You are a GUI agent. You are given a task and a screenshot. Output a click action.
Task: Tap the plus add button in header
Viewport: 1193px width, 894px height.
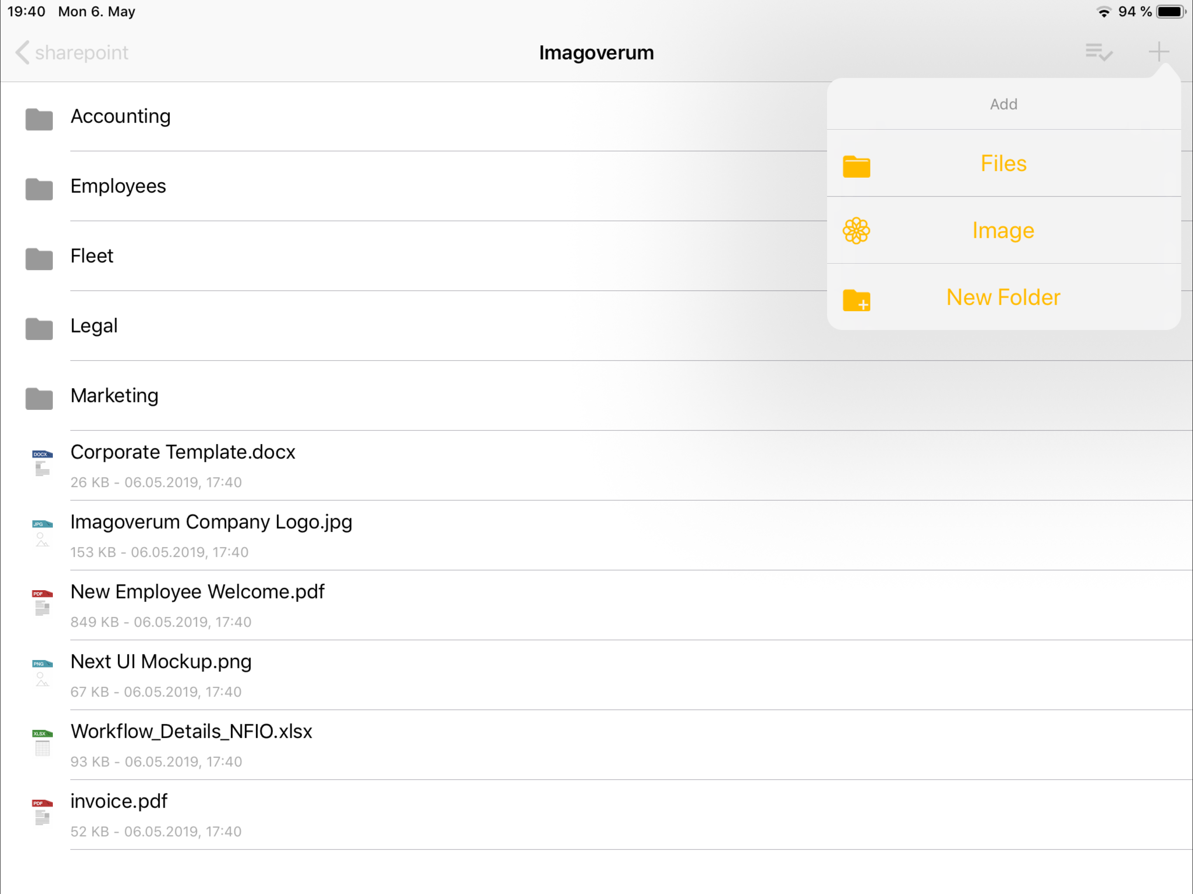pyautogui.click(x=1159, y=52)
